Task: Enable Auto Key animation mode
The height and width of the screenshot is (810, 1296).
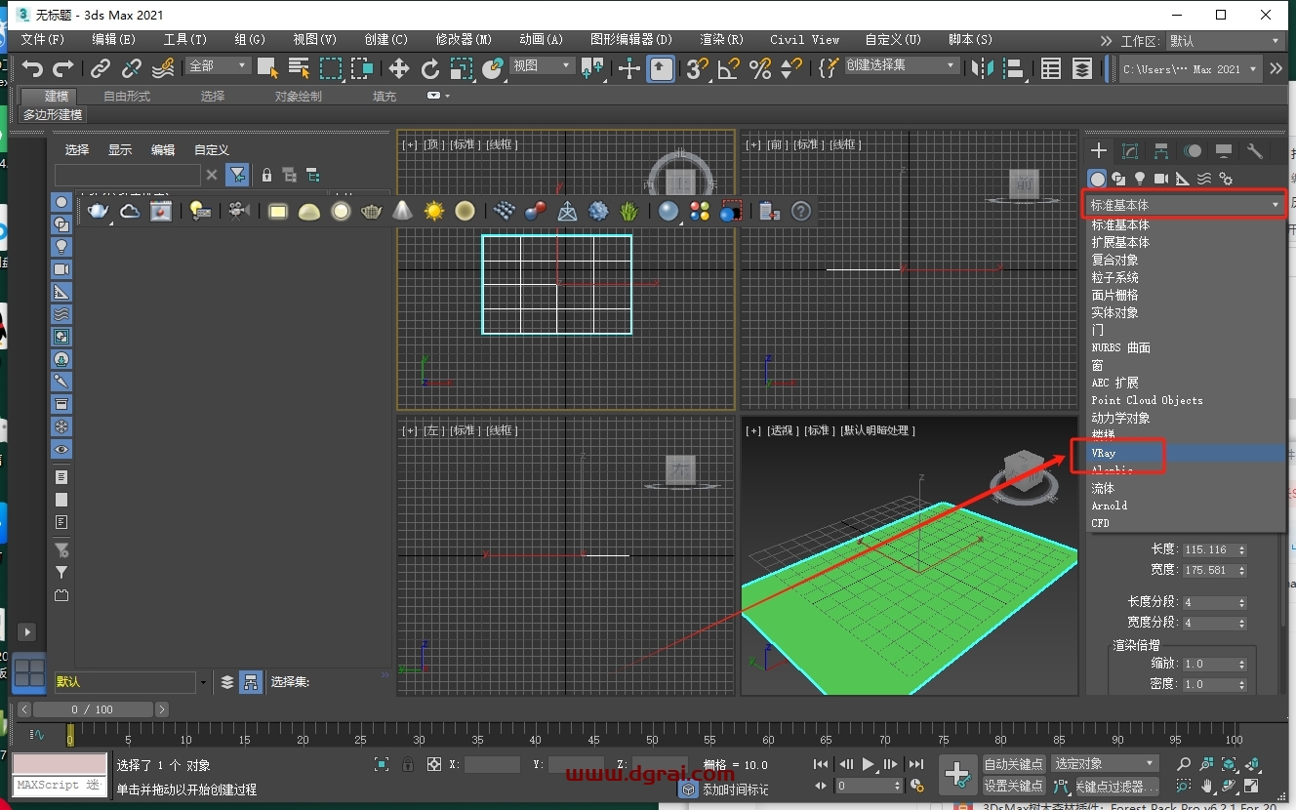Action: [x=1015, y=763]
